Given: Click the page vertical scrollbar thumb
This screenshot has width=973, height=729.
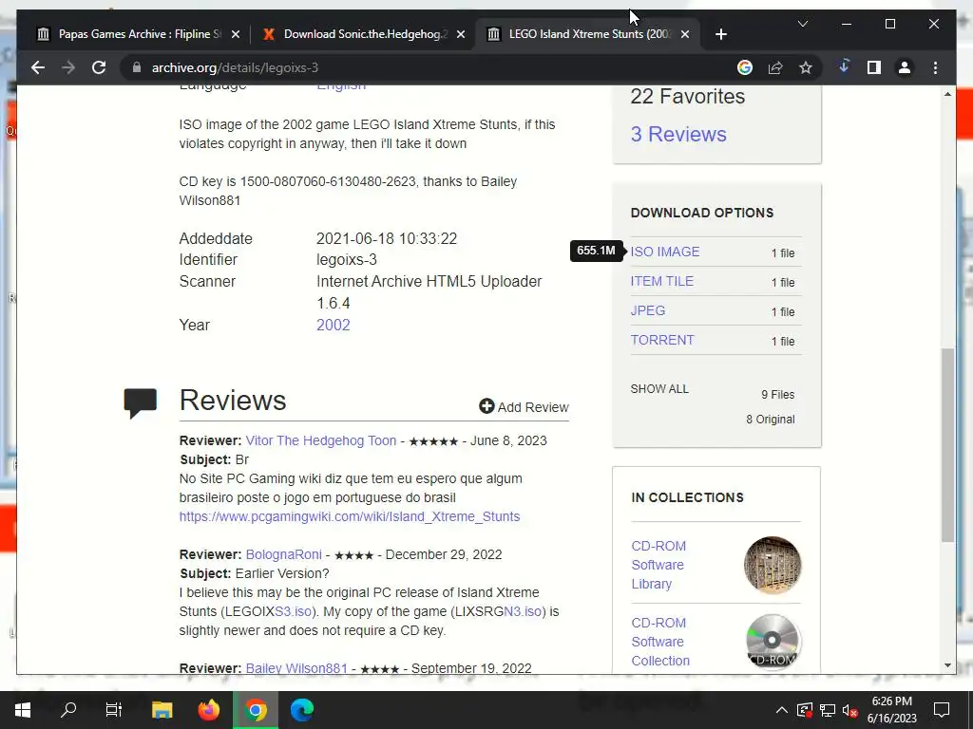Looking at the screenshot, I should [x=947, y=445].
